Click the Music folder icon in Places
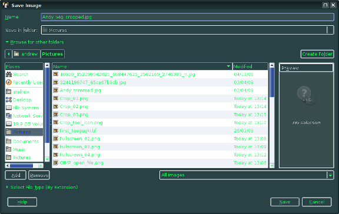The width and height of the screenshot is (339, 214). (9, 149)
